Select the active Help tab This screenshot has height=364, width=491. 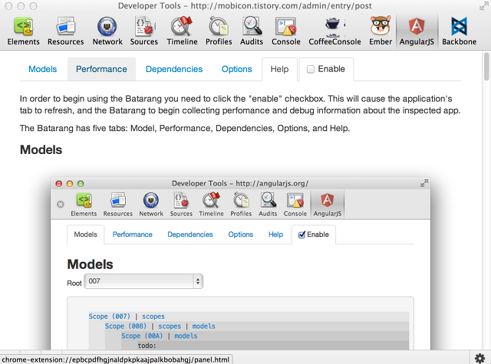(x=279, y=69)
